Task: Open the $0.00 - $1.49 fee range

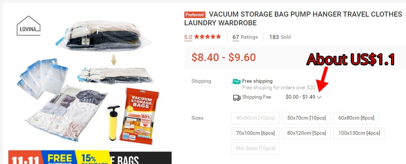Action: (300, 97)
